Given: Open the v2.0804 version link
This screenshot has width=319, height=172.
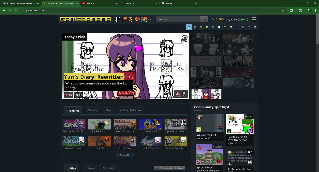Looking at the screenshot, I should tap(218, 19).
